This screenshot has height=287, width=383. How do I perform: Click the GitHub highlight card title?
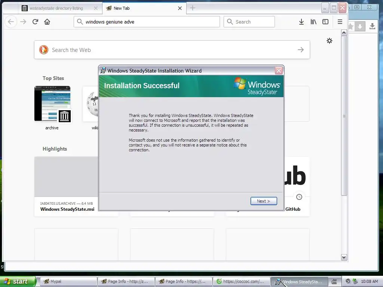292,209
